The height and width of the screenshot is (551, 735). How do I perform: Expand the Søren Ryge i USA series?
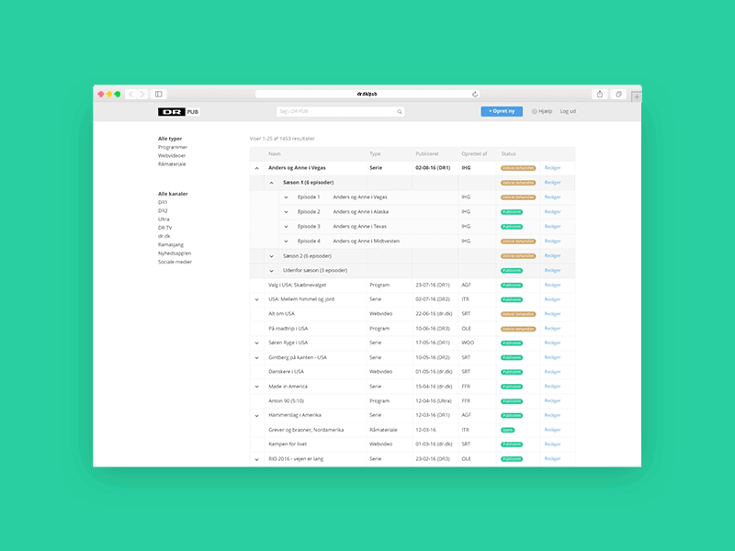pos(256,342)
